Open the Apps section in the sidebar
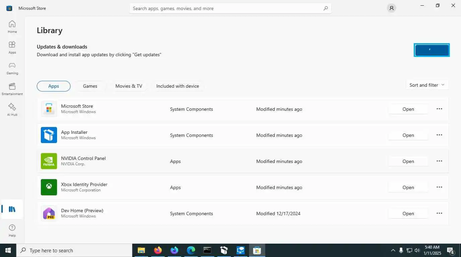Image resolution: width=461 pixels, height=257 pixels. tap(12, 48)
